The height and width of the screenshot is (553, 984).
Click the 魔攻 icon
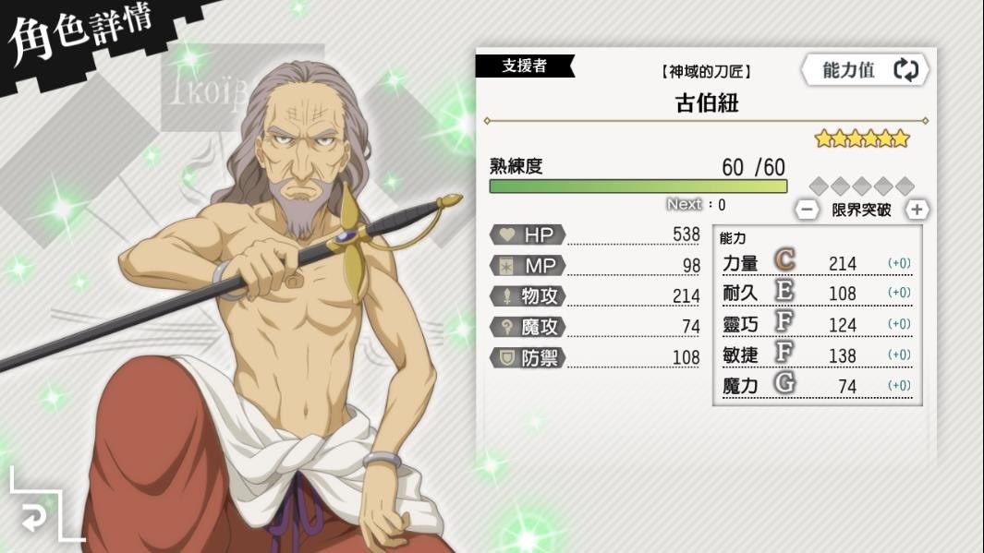506,327
